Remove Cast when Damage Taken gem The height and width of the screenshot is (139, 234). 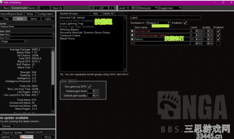click(x=132, y=35)
